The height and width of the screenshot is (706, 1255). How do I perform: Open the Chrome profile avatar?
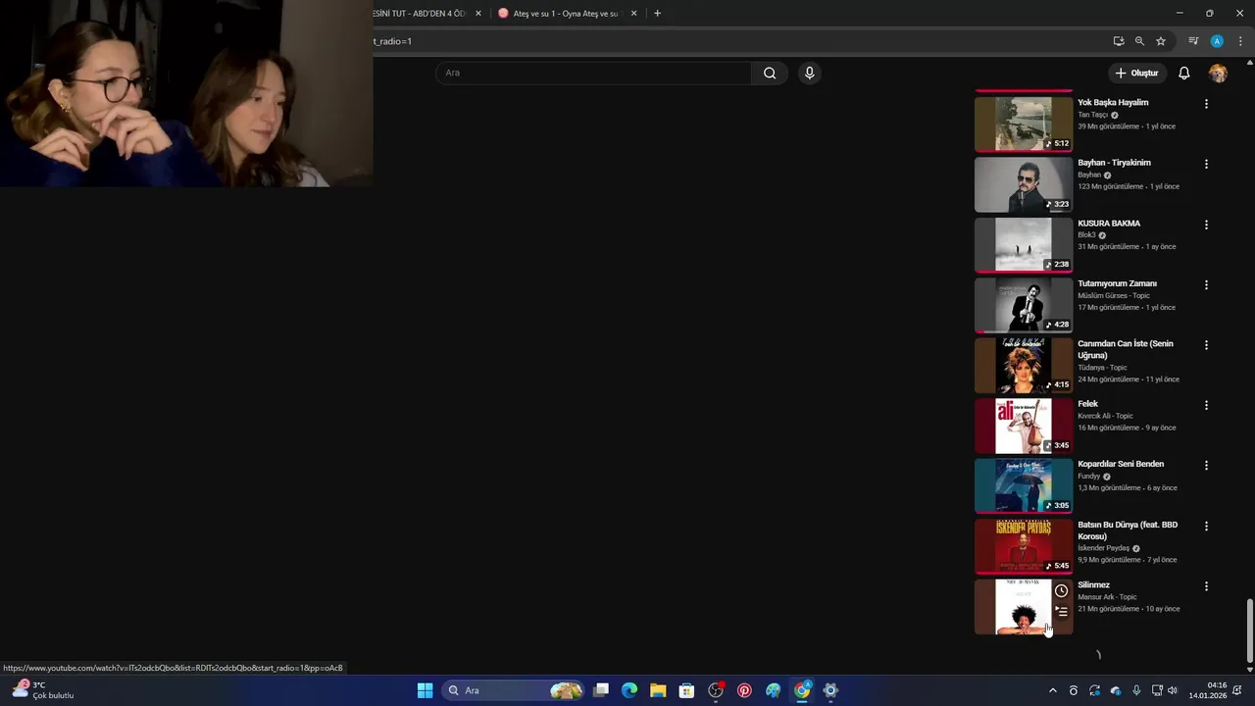point(1217,41)
